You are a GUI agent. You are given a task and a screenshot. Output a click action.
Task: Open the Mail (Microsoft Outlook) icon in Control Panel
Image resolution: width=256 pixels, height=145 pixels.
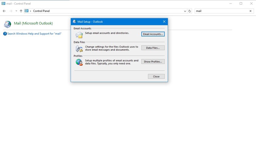[x=8, y=24]
